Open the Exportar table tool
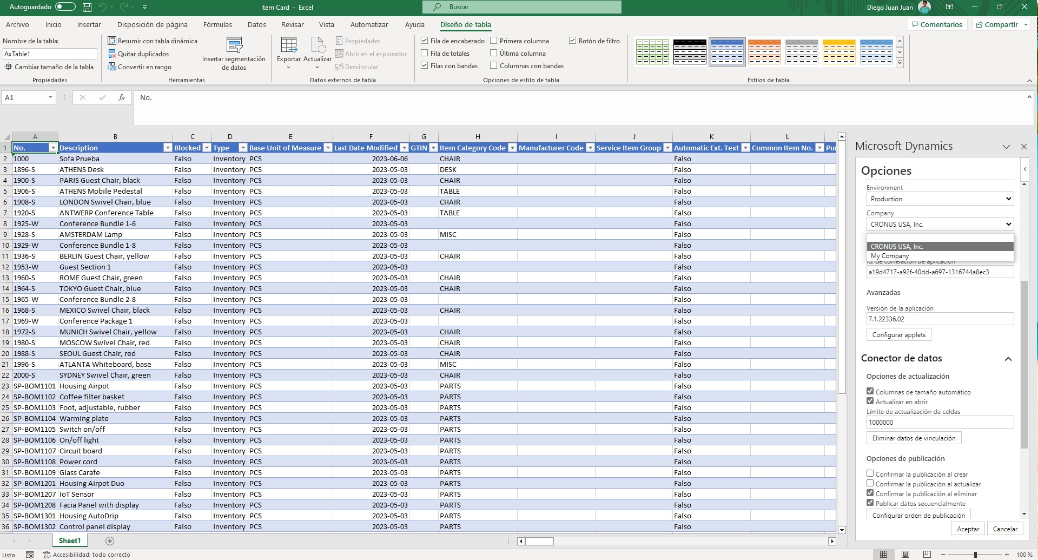 click(x=289, y=53)
